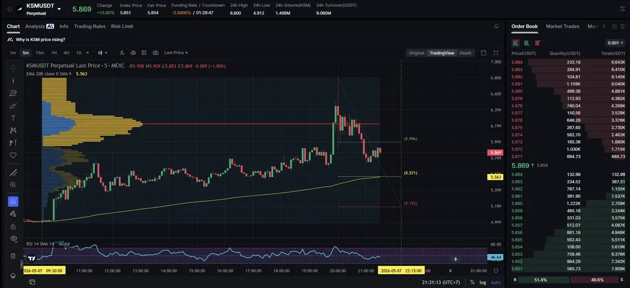Select the brush drawing tool
The height and width of the screenshot is (288, 630).
click(13, 106)
